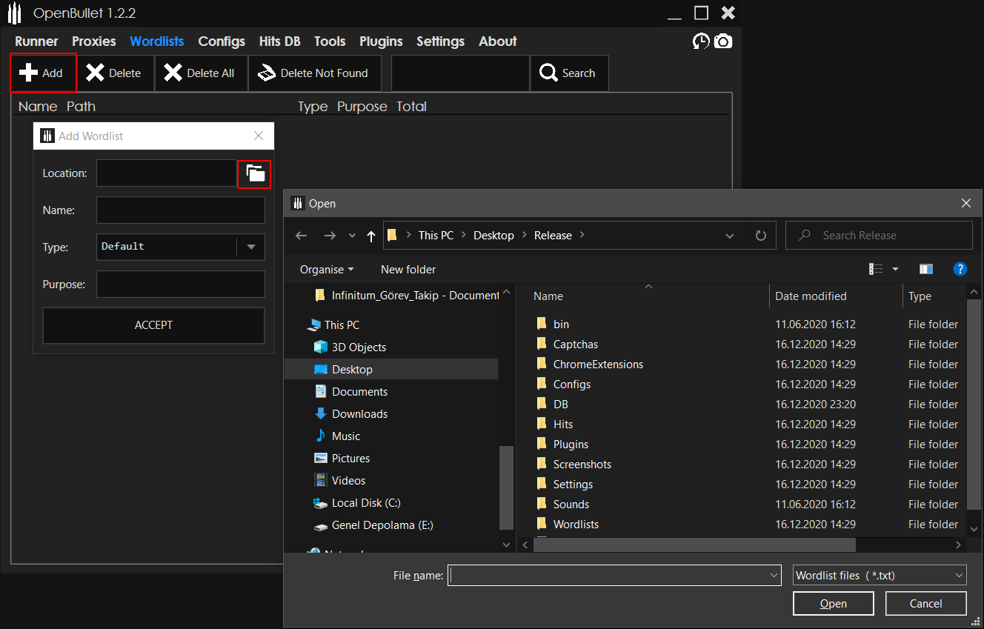This screenshot has height=629, width=984.
Task: Sort by Date modified column
Action: coord(811,296)
